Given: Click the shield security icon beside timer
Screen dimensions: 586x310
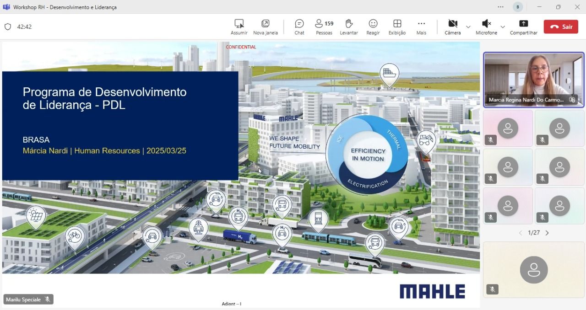Looking at the screenshot, I should (8, 27).
